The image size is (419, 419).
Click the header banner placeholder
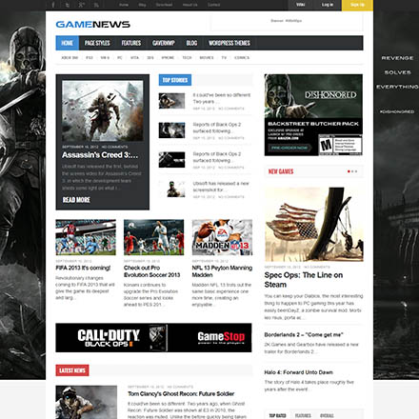coord(287,22)
